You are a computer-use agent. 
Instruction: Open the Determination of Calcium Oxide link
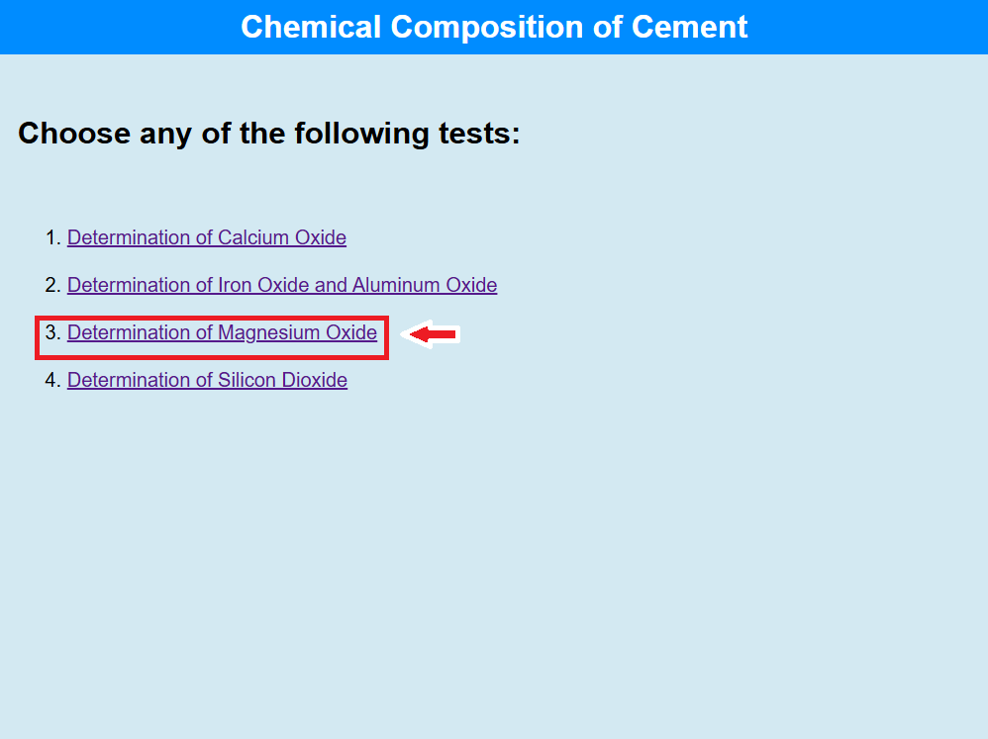(206, 237)
